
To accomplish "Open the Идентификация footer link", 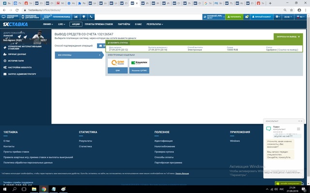I will tap(164, 141).
